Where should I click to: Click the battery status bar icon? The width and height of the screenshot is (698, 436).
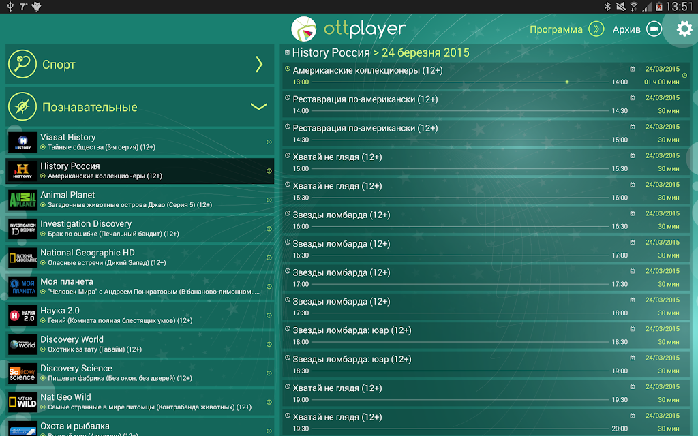659,7
